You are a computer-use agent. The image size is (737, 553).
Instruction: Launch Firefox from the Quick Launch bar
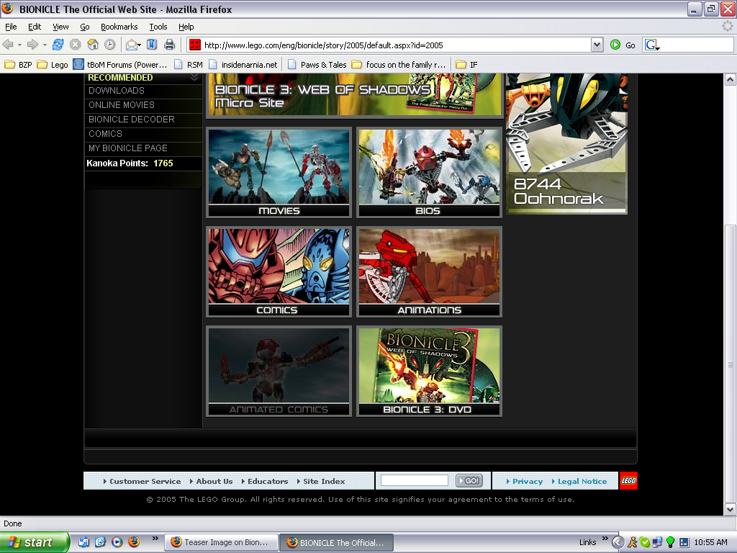(134, 542)
